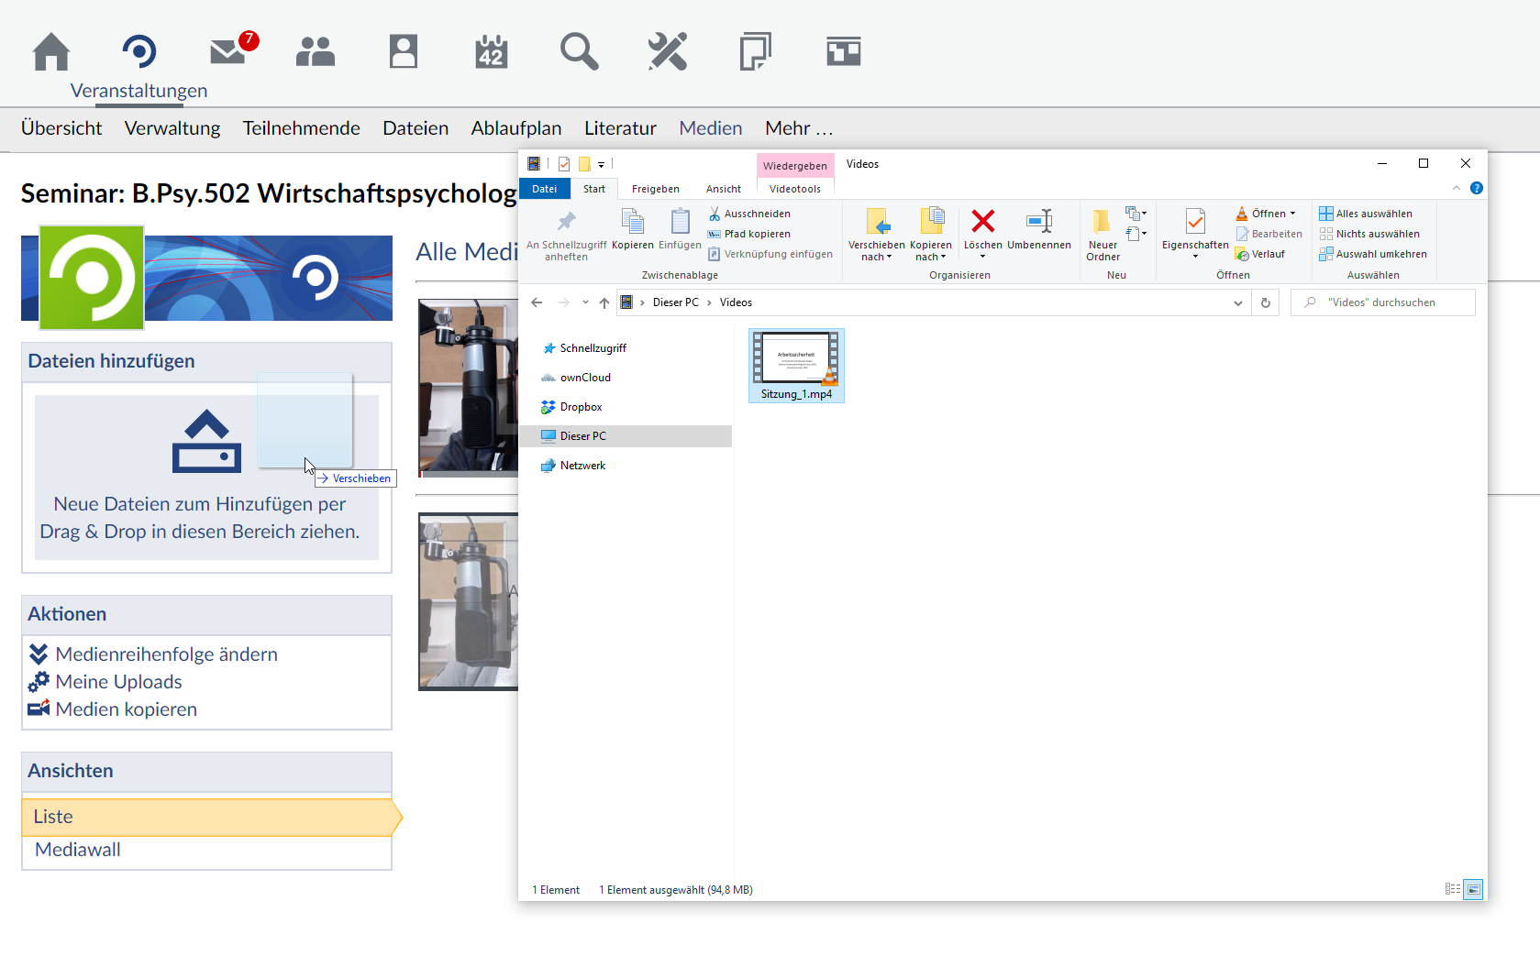
Task: Expand the Mehr … menu
Action: pos(799,128)
